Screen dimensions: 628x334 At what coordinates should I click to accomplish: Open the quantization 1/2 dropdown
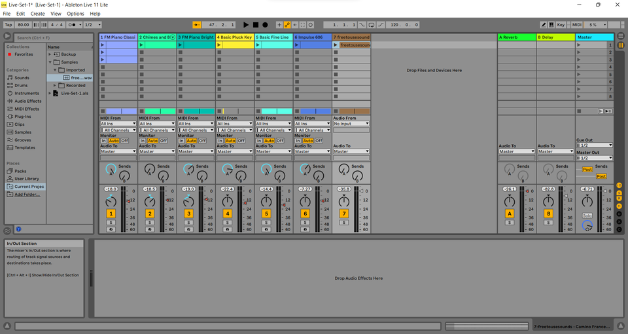(92, 25)
